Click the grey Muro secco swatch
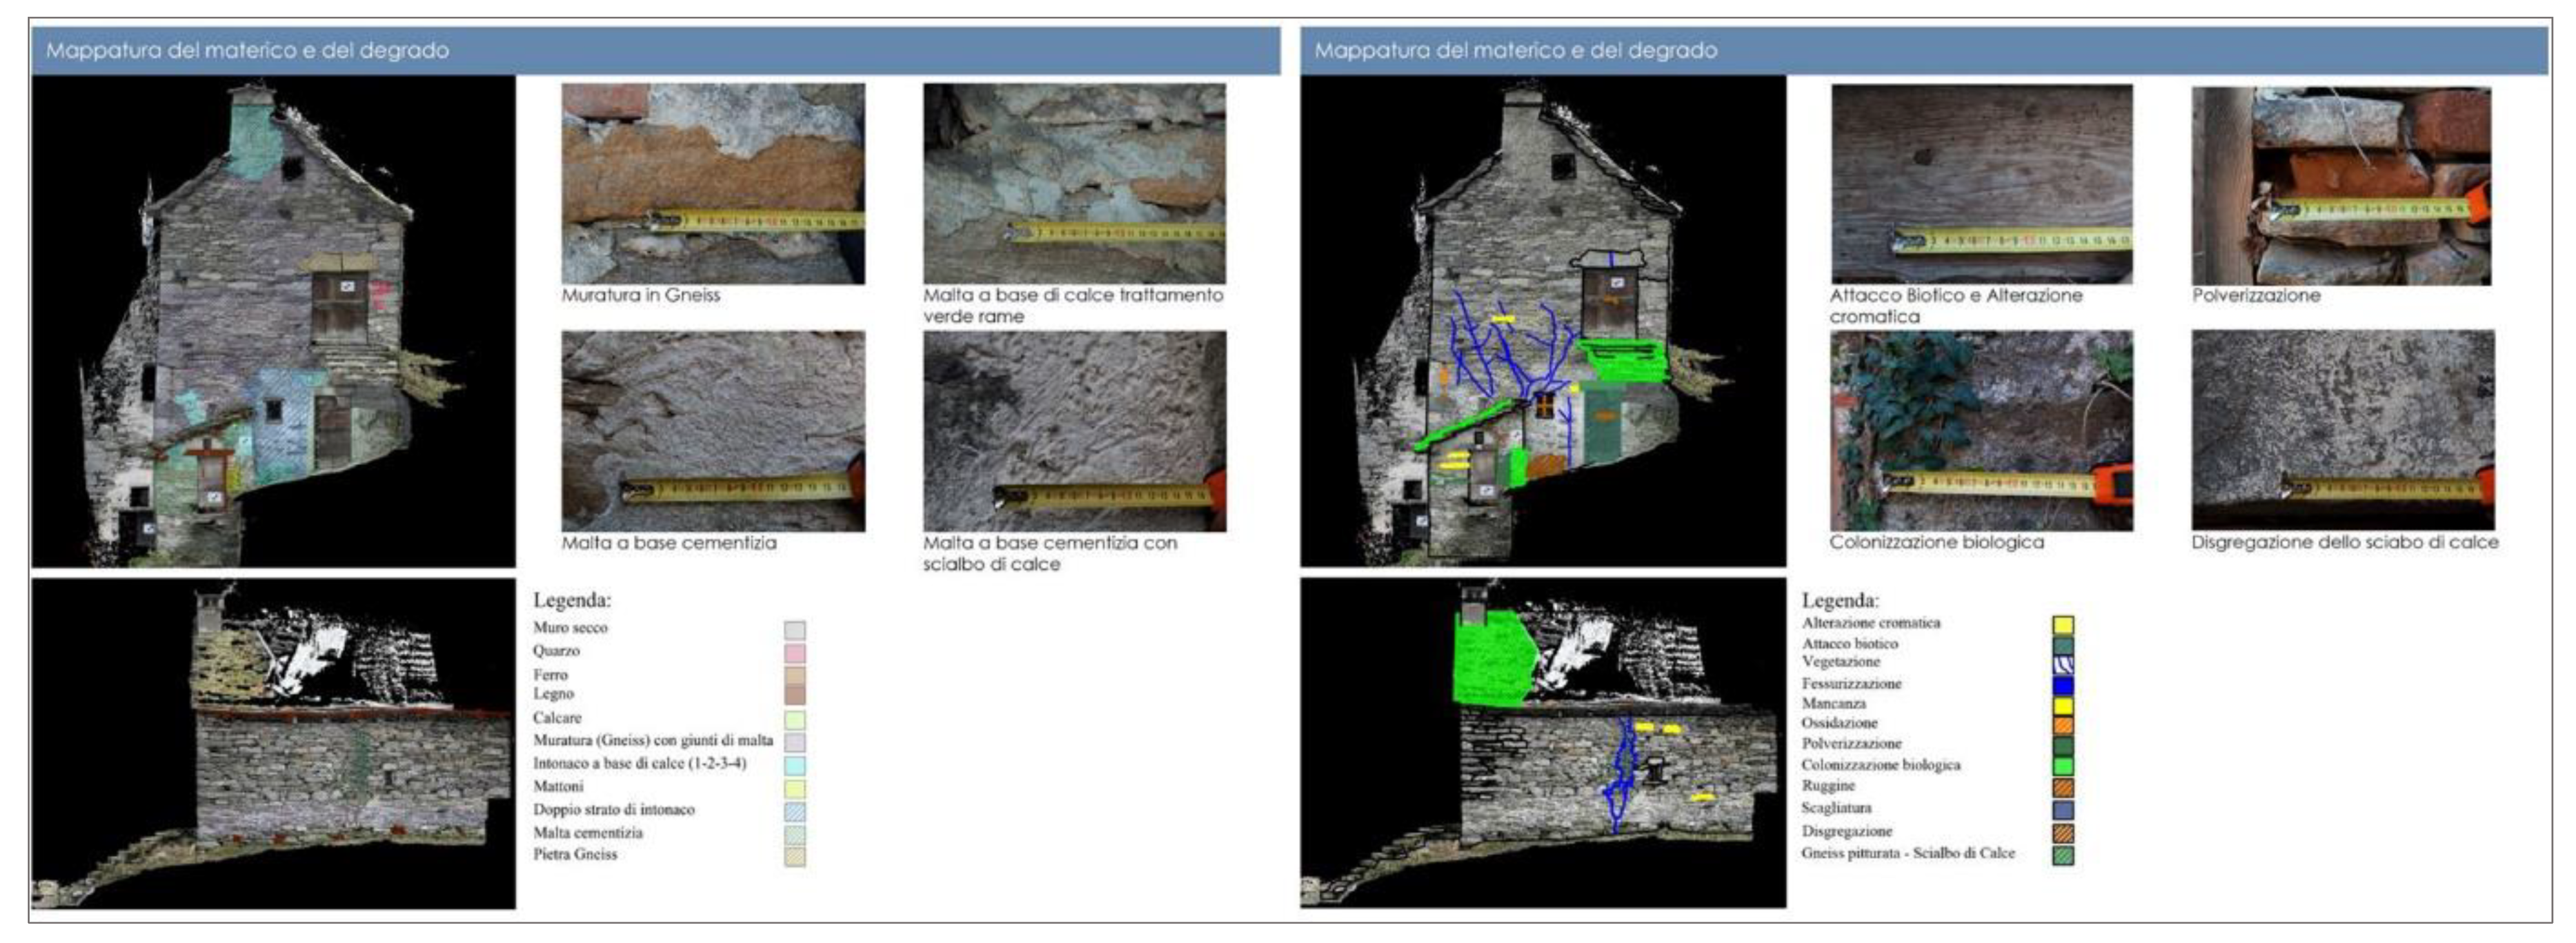2576x943 pixels. pos(795,630)
